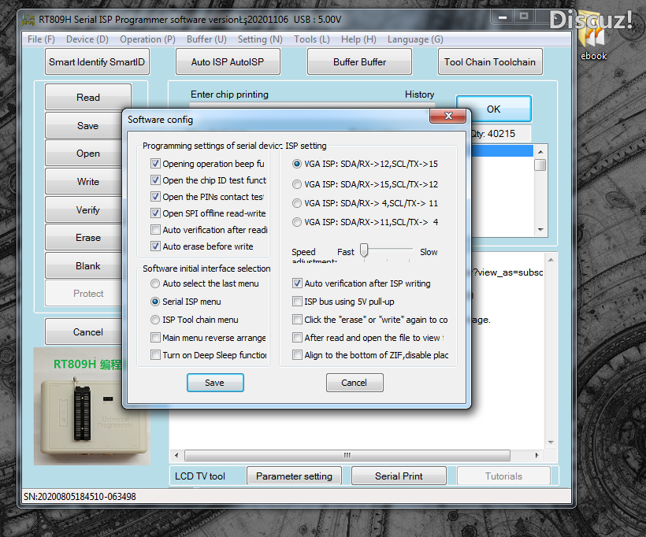Choose VGA ISP SDA/RX->15,SCL/TX->12 option
The image size is (646, 537).
pyautogui.click(x=297, y=184)
